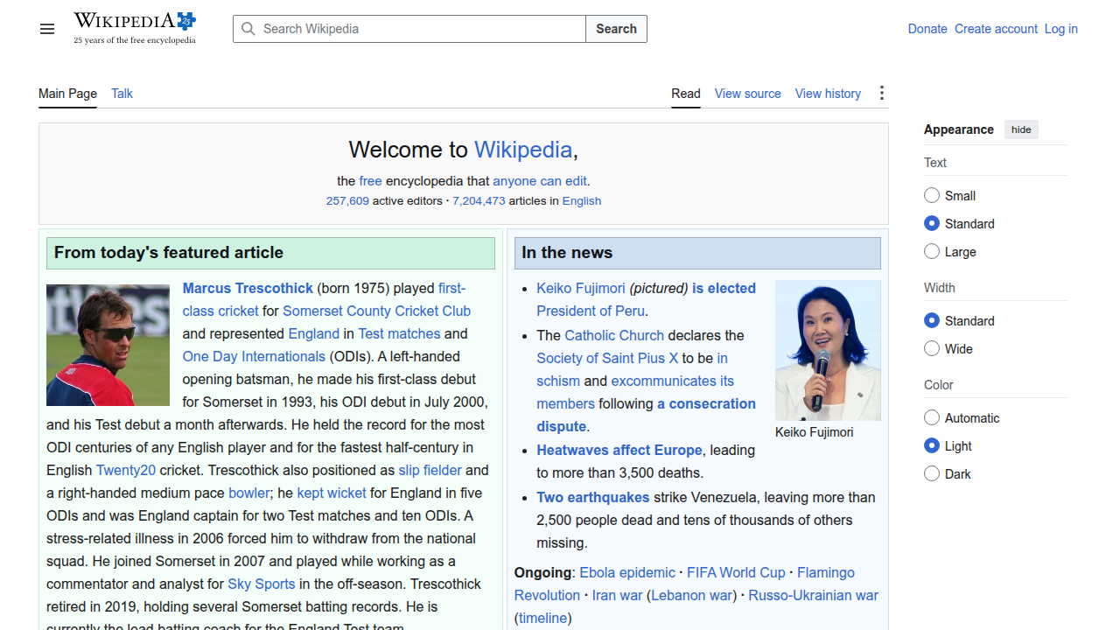Image resolution: width=1120 pixels, height=630 pixels.
Task: Open the President of Peru link
Action: coord(591,311)
